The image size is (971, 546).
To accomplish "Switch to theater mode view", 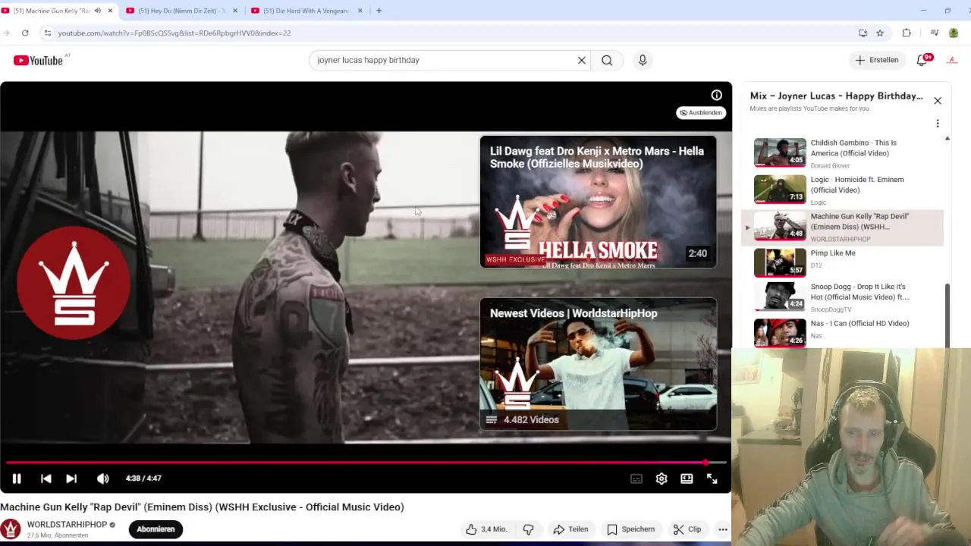I will click(x=687, y=479).
